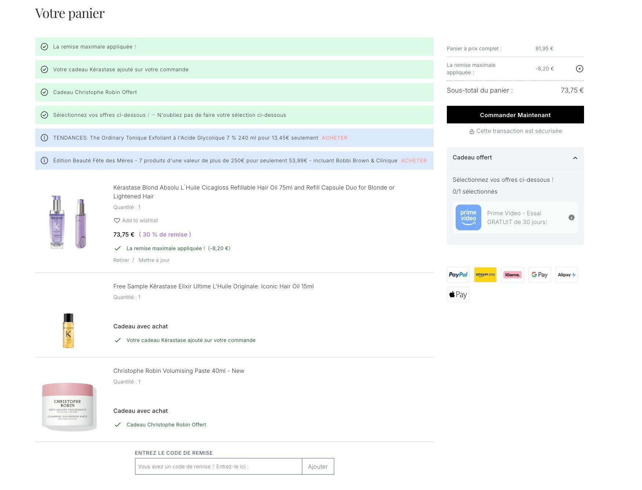Click the Elixir Ultime sample bottle image

(68, 330)
